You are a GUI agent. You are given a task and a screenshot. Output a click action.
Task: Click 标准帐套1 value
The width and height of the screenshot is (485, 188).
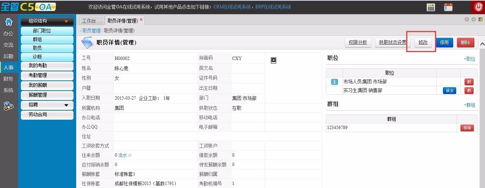[125, 174]
